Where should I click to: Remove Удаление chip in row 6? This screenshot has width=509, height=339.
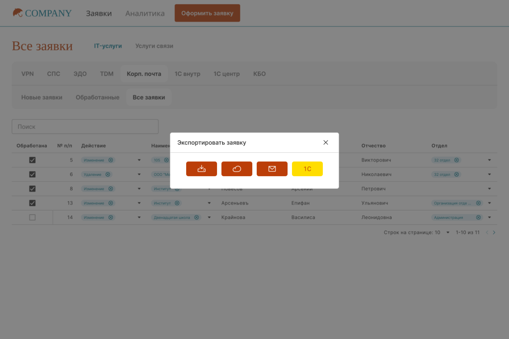click(108, 174)
